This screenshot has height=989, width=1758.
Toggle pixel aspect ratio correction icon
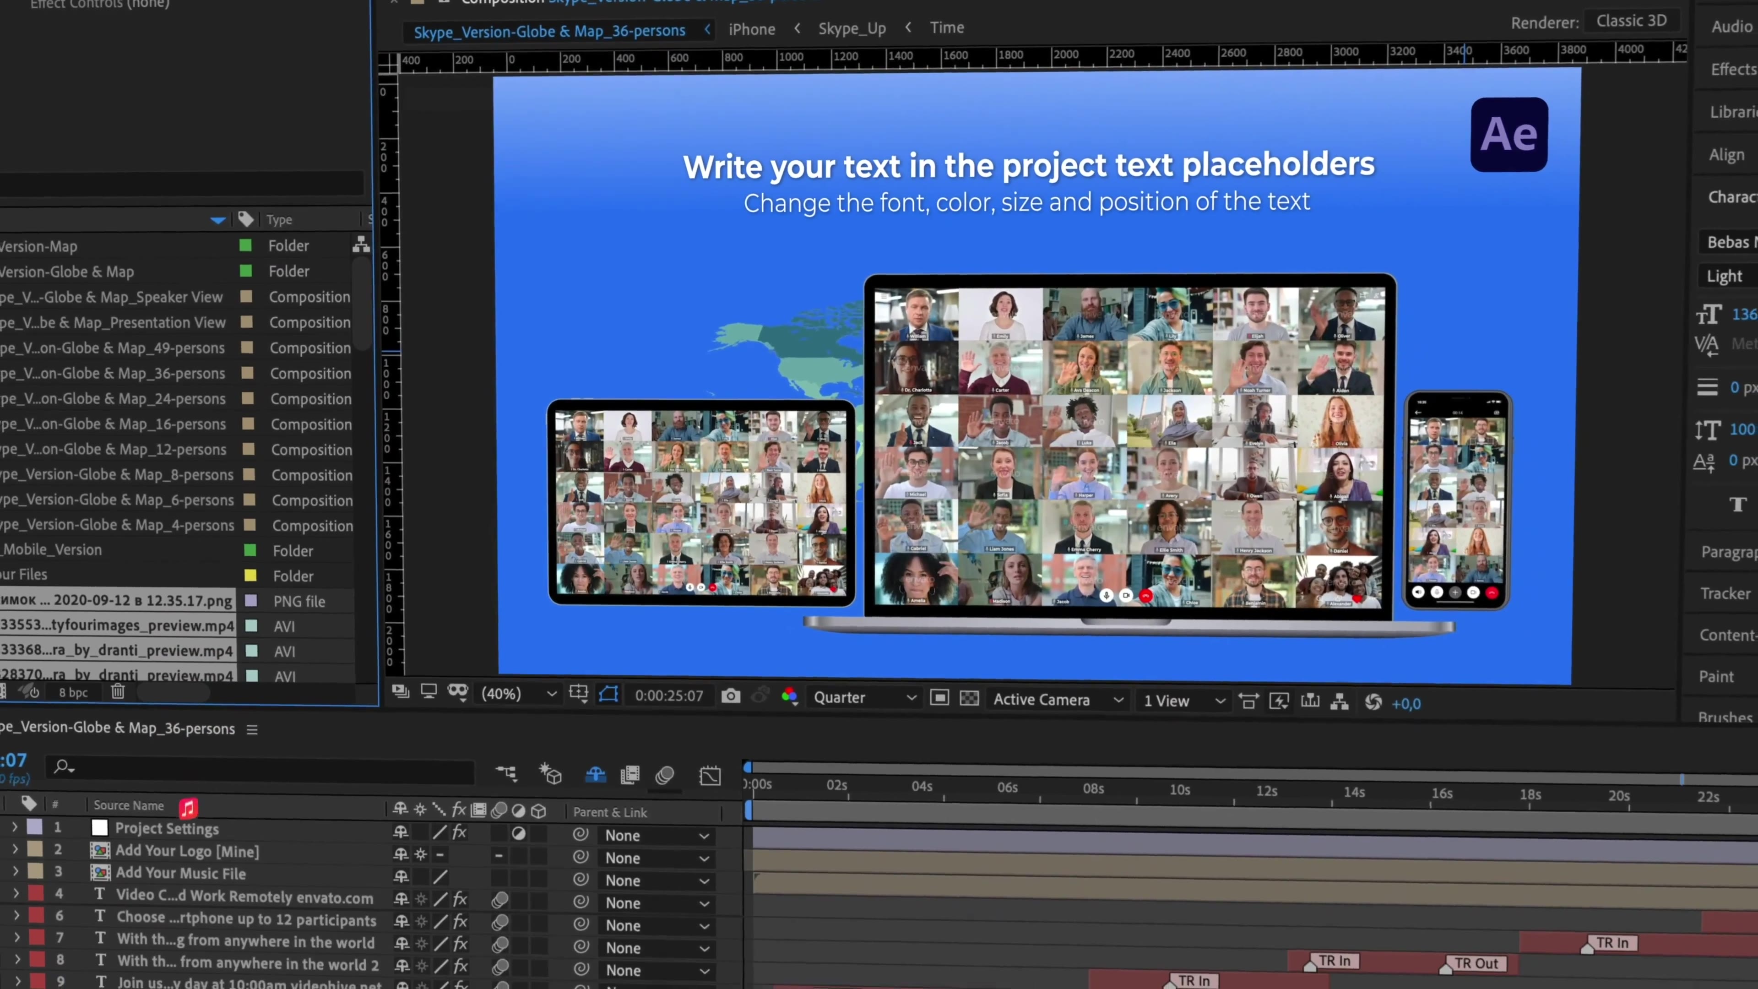coord(1248,701)
